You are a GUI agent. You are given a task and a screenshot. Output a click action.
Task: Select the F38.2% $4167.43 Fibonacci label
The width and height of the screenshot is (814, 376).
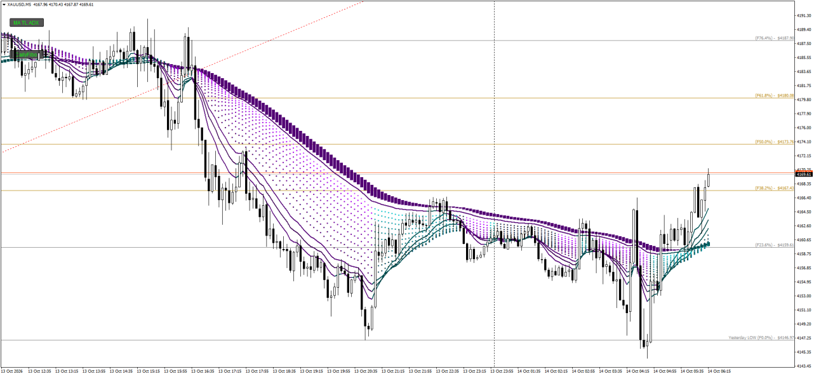tap(775, 188)
